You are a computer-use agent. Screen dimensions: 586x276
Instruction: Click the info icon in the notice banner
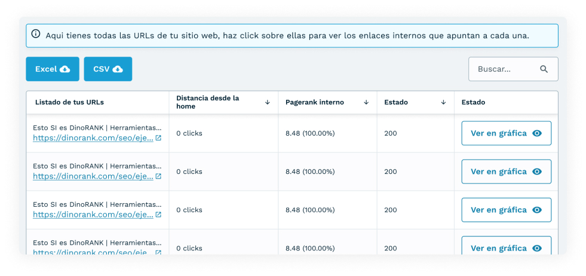coord(35,34)
